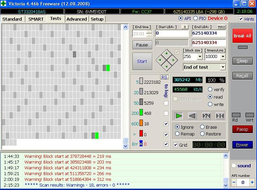Decrease API number with minus button
This screenshot has width=257, height=190.
click(234, 182)
